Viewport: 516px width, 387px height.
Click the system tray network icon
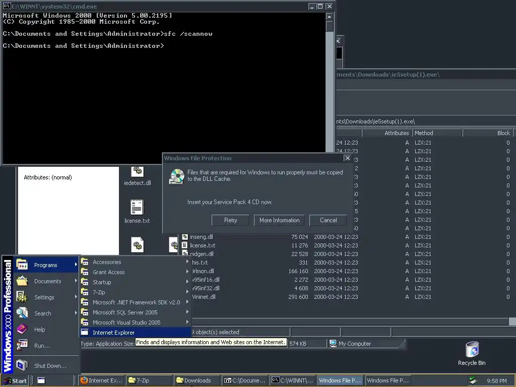(x=473, y=381)
